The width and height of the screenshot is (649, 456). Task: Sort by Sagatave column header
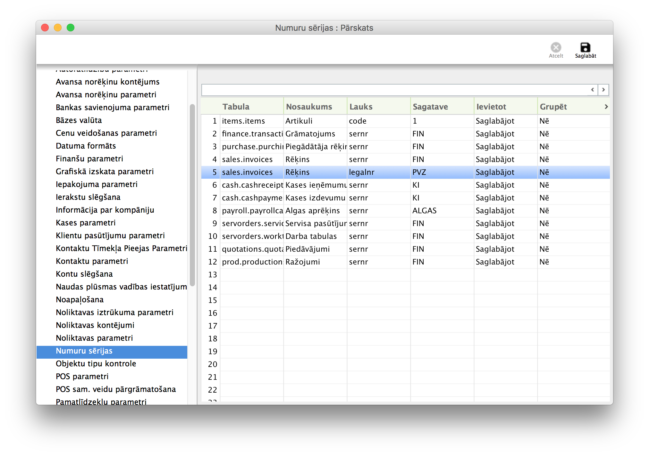click(430, 107)
